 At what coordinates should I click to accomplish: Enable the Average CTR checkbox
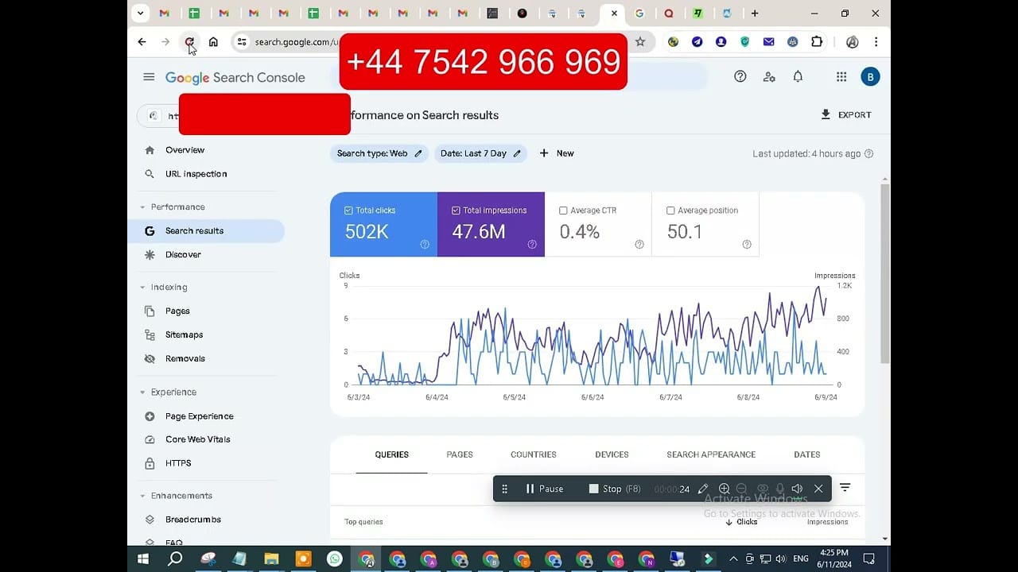[563, 211]
